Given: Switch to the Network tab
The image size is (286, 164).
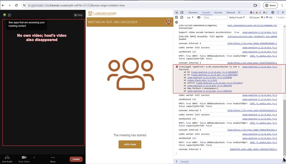Looking at the screenshot, I should [231, 12].
